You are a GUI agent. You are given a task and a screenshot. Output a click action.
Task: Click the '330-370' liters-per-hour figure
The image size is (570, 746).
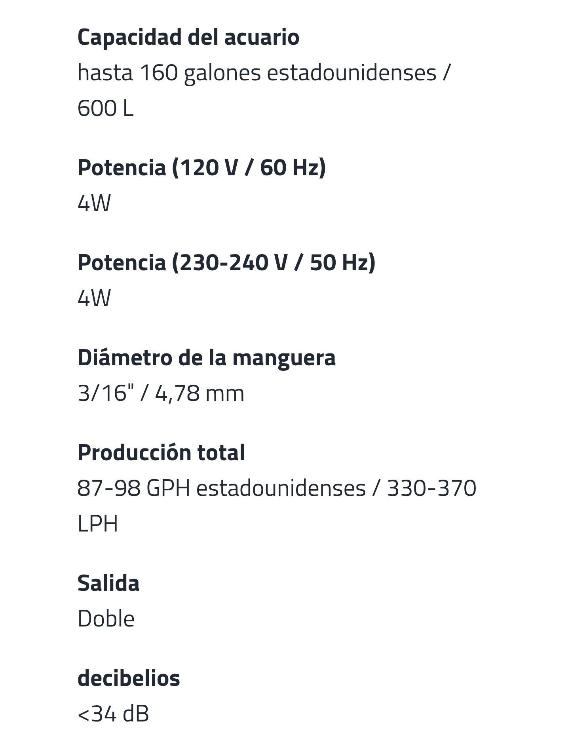[431, 488]
